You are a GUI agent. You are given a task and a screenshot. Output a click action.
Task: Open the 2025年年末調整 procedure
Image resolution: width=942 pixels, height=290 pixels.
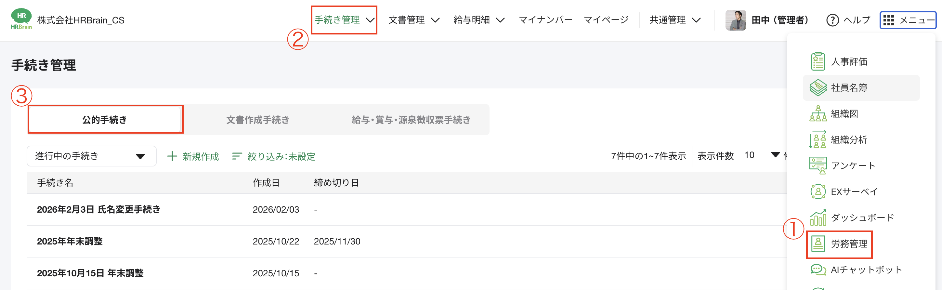pyautogui.click(x=70, y=241)
